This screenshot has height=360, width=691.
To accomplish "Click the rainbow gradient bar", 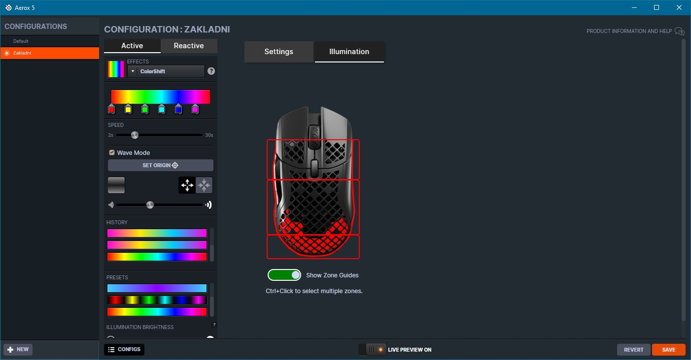I will tap(161, 97).
